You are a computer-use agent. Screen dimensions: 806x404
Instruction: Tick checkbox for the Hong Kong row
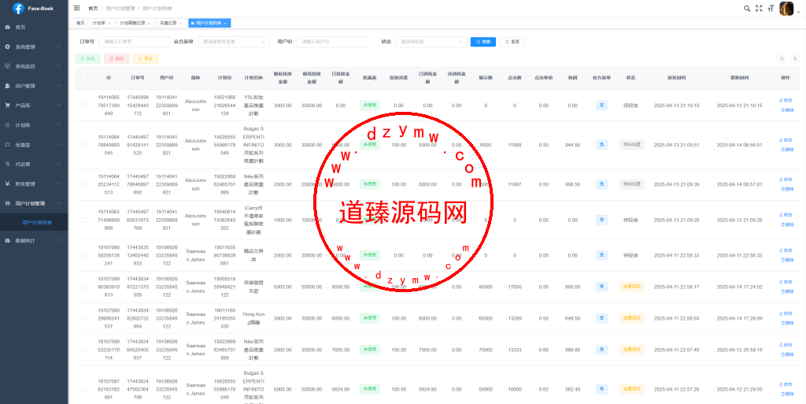point(84,319)
